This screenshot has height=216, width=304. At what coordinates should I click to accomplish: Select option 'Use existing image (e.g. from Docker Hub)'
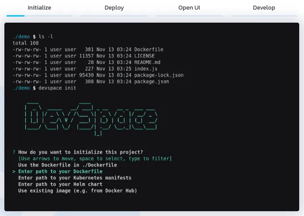point(78,191)
